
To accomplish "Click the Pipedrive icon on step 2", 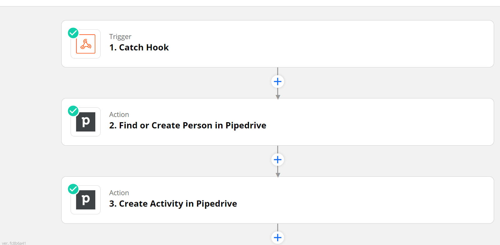I will pos(86,122).
